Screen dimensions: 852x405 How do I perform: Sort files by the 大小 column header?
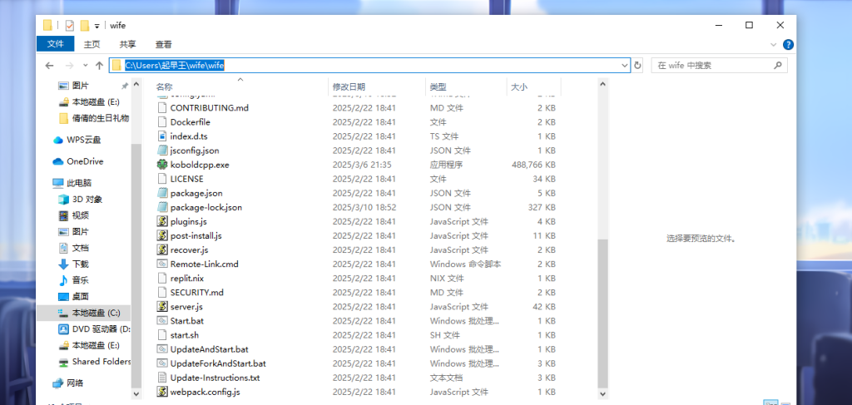pyautogui.click(x=518, y=86)
